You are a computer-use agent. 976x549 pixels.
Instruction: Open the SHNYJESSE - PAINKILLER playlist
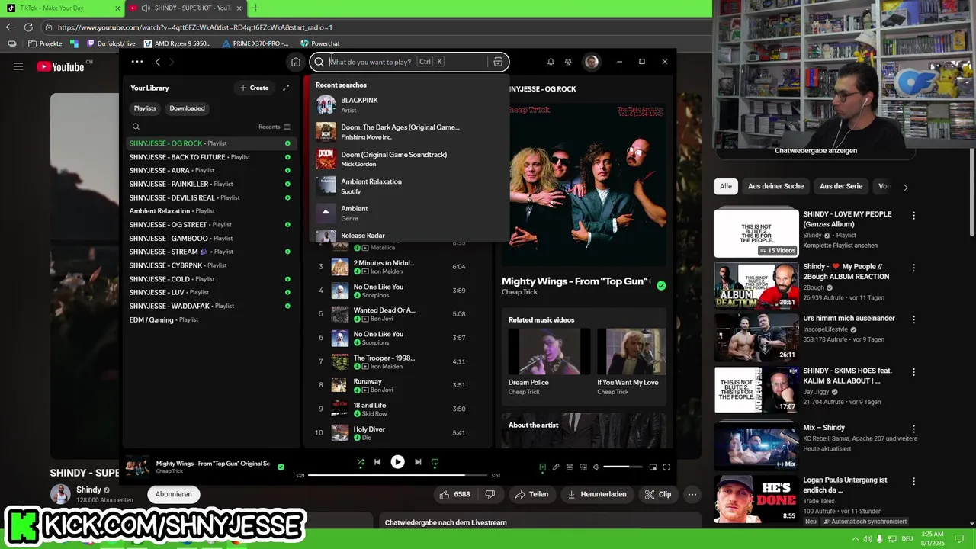click(x=210, y=184)
